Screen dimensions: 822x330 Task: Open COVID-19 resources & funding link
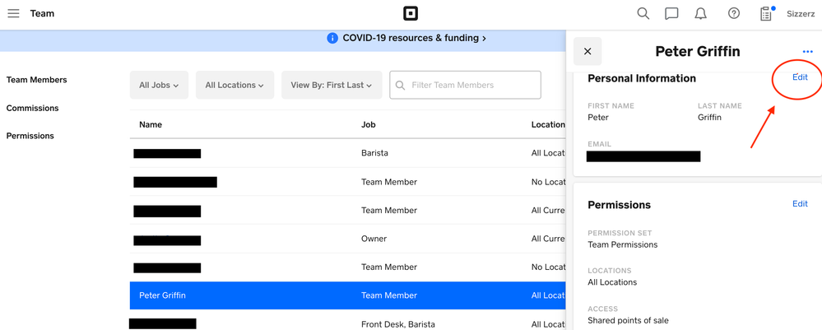coord(413,38)
